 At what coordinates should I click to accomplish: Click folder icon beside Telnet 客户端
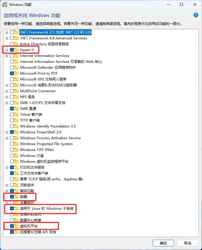click(16, 114)
